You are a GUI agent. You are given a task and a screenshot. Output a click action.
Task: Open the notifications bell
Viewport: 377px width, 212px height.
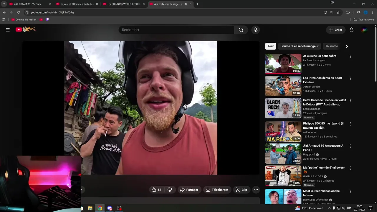(x=351, y=30)
